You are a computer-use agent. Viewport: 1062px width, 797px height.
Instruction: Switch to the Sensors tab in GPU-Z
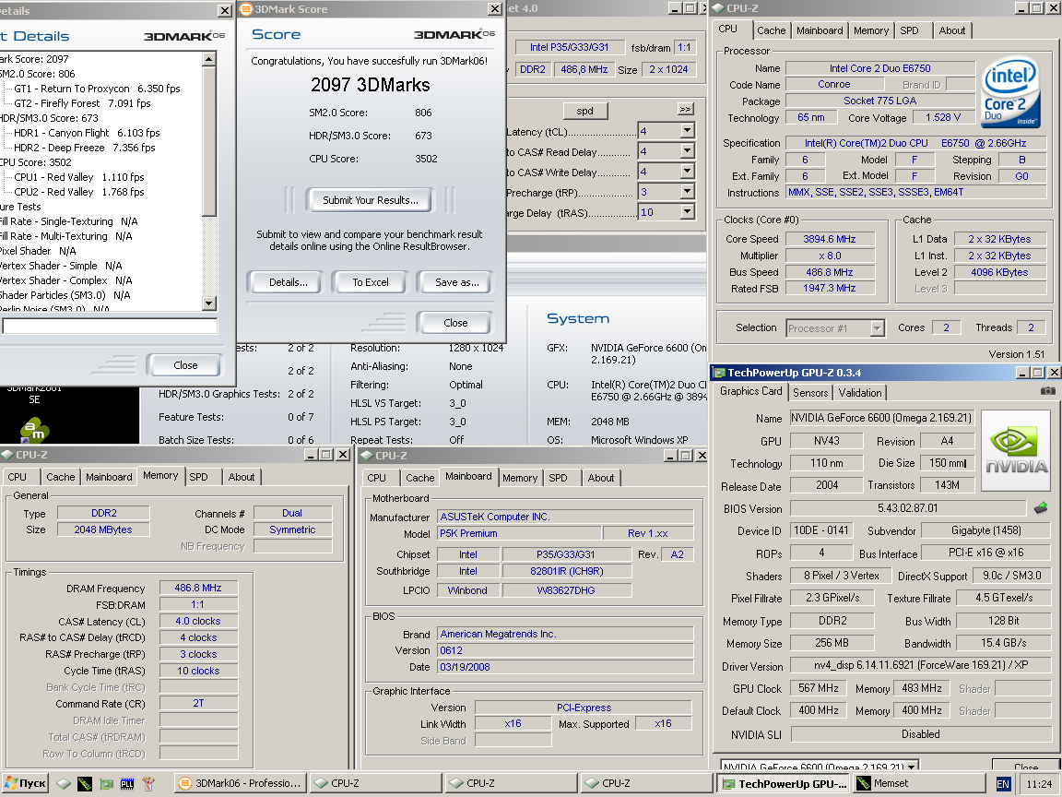pyautogui.click(x=810, y=392)
